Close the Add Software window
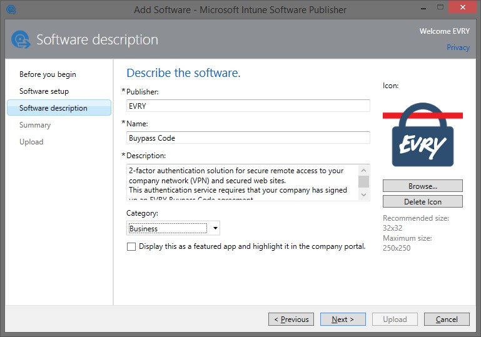Screen dimensions: 481x337 (463, 7)
